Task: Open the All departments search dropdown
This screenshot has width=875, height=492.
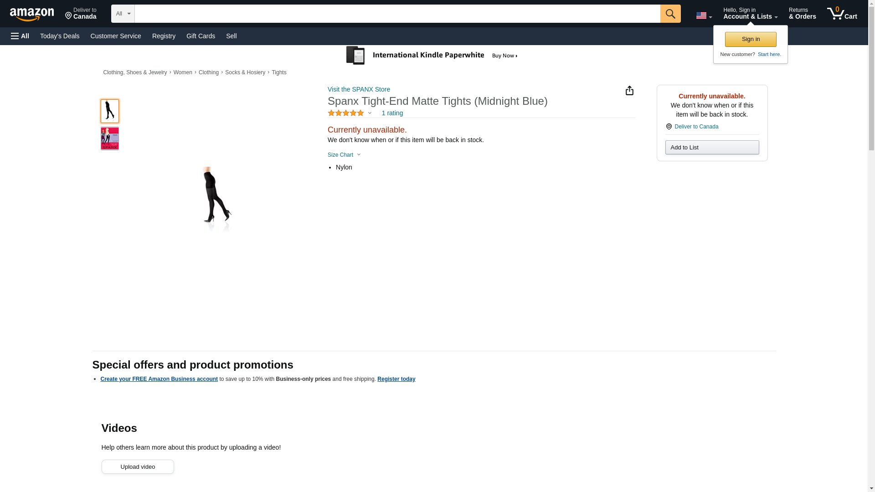Action: click(123, 14)
